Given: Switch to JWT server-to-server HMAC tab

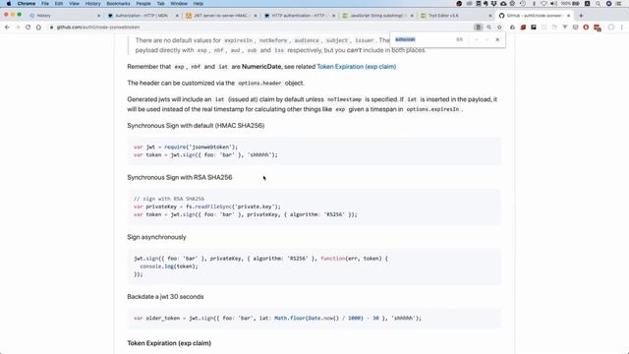Looking at the screenshot, I should point(220,16).
